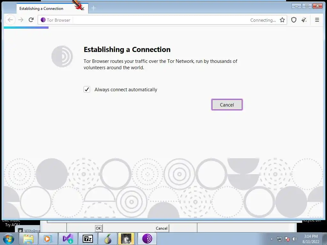Open the Security Level shield icon
327x245 pixels.
pyautogui.click(x=294, y=20)
